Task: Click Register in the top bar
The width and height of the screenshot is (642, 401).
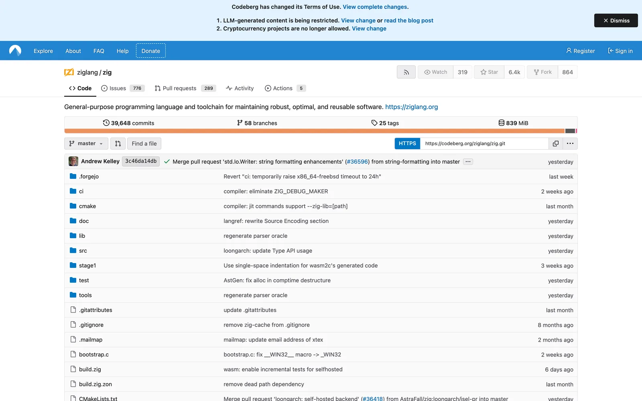Action: tap(581, 51)
